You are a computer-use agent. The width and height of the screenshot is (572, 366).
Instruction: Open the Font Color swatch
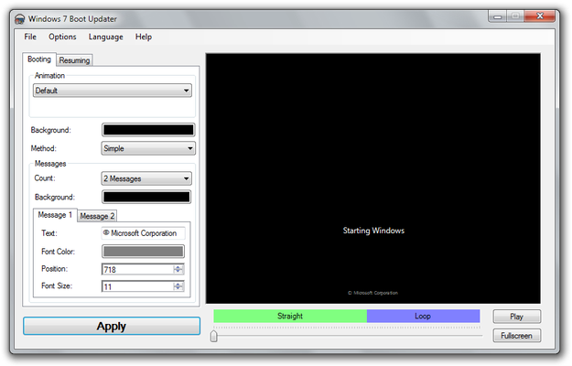click(143, 252)
